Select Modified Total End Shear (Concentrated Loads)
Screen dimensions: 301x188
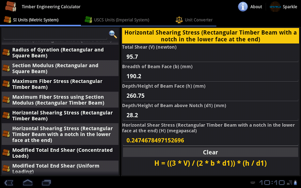[x=60, y=153]
